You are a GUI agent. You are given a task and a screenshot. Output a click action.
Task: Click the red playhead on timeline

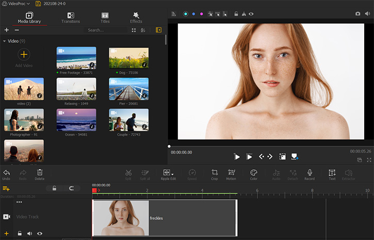coord(94,190)
